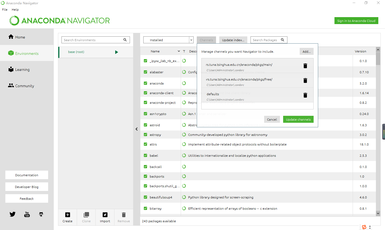Click the Add... channel button
The height and width of the screenshot is (230, 385).
point(307,51)
